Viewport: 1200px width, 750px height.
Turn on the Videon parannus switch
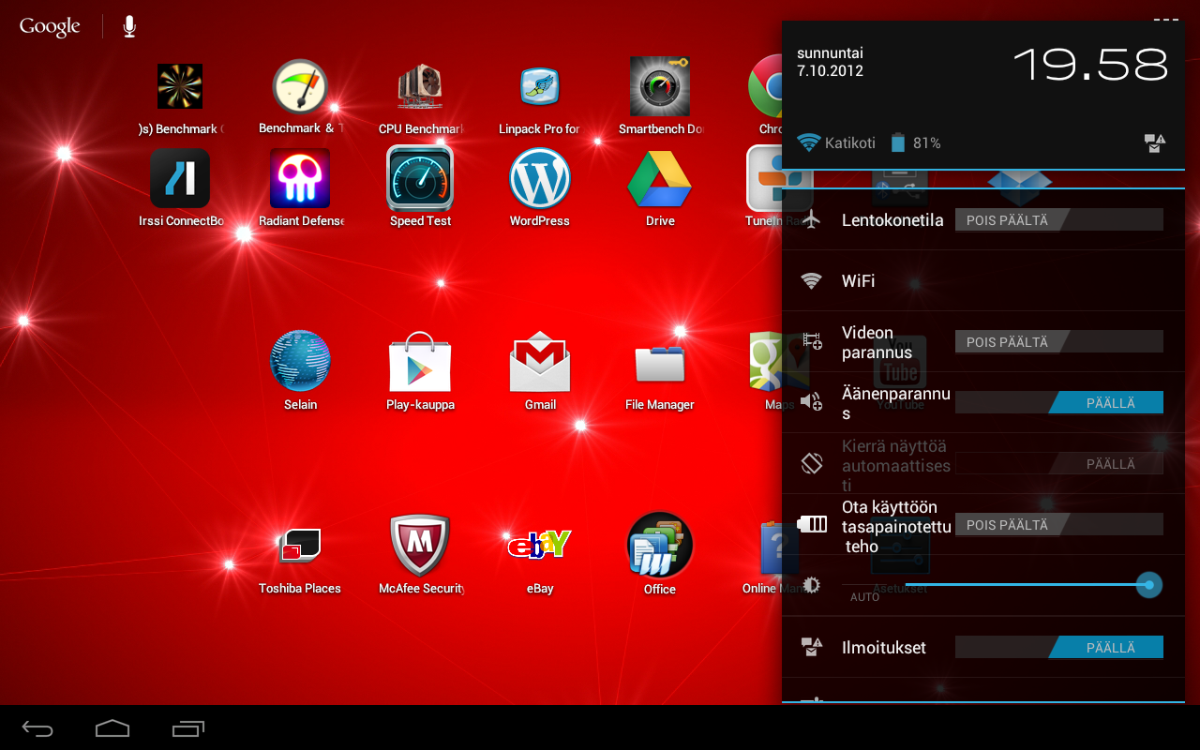click(x=1059, y=342)
